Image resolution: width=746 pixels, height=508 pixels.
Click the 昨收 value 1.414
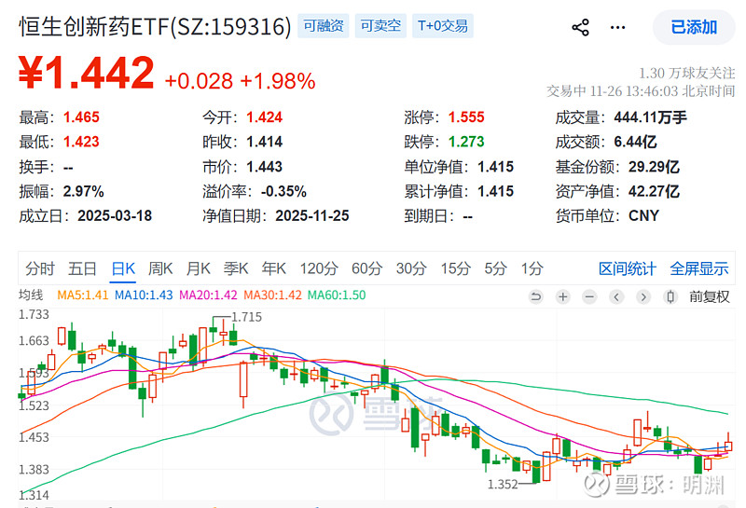coord(265,142)
